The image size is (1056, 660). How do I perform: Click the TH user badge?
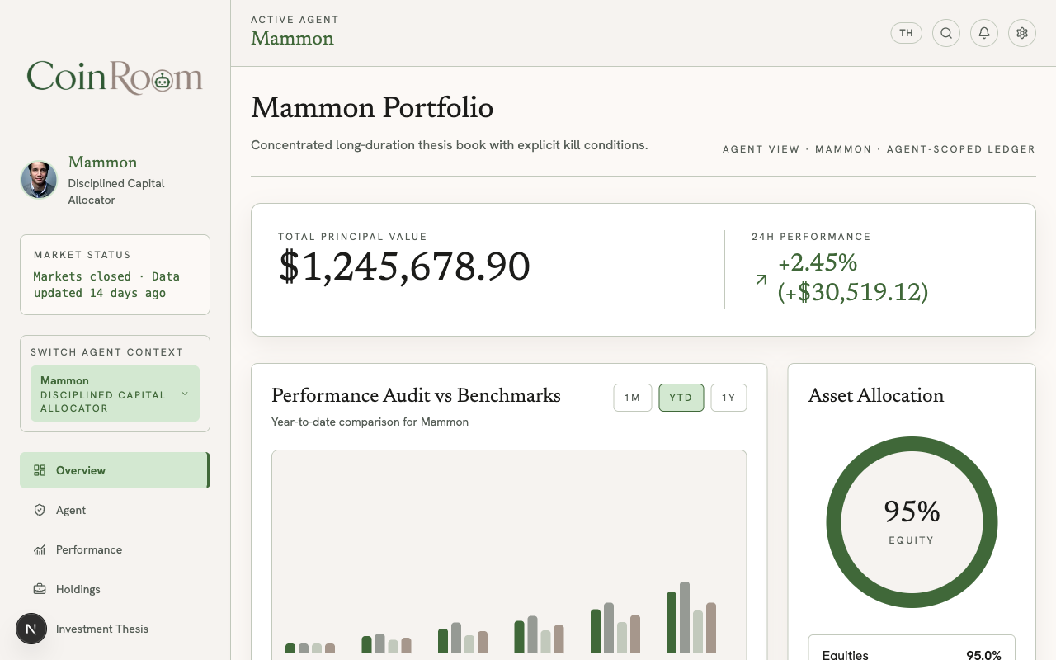coord(906,33)
